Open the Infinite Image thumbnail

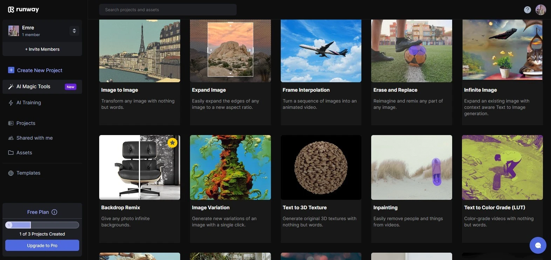click(x=502, y=50)
